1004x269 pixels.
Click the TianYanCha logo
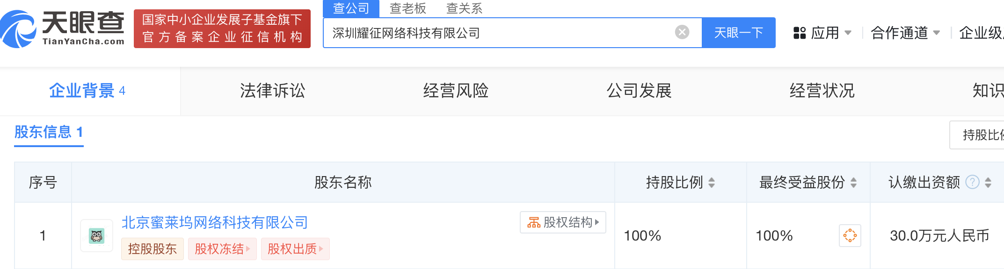[x=63, y=29]
